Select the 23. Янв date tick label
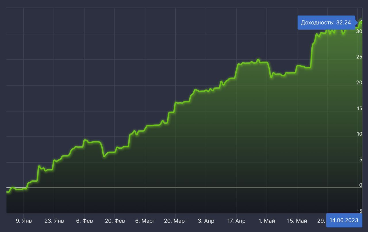368x232 pixels. 54,221
